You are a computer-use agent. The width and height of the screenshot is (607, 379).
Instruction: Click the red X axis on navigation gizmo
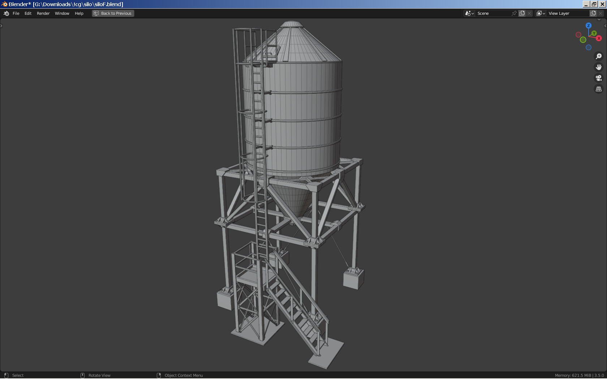(x=599, y=37)
